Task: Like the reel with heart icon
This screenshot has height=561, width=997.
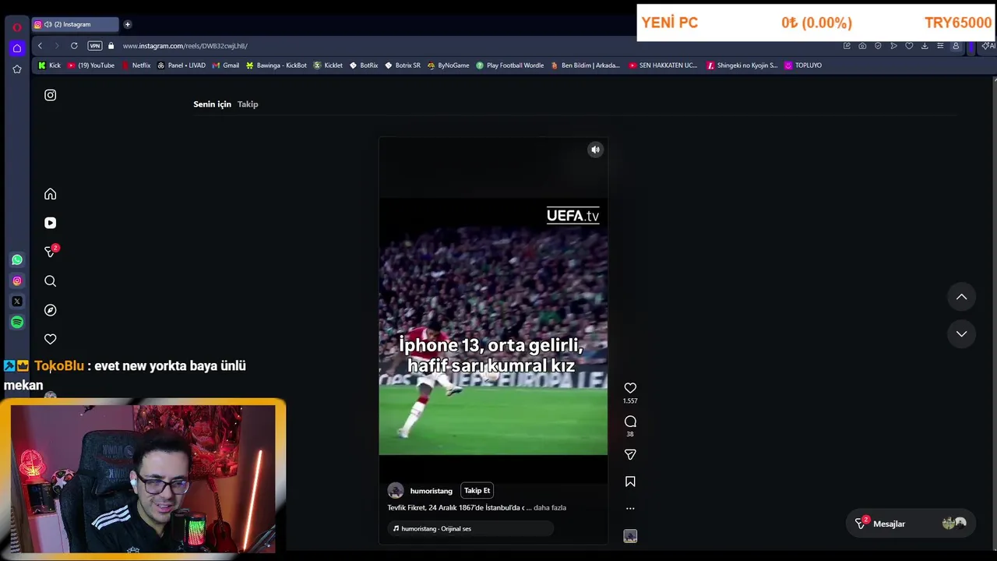Action: point(630,388)
